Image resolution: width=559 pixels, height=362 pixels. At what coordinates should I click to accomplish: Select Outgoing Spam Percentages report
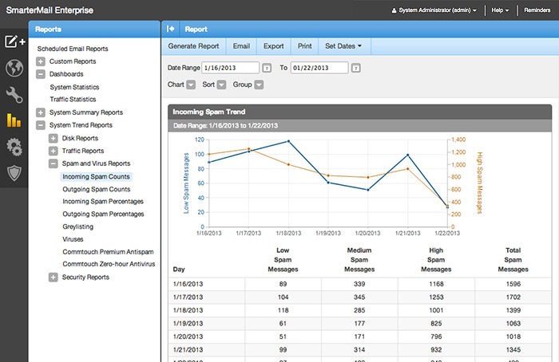click(x=103, y=214)
